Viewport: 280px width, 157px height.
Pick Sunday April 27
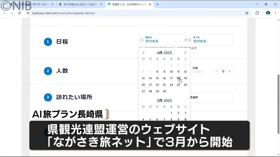point(143,91)
